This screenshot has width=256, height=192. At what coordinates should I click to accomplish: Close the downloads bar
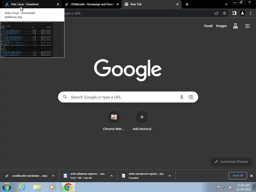[251, 176]
